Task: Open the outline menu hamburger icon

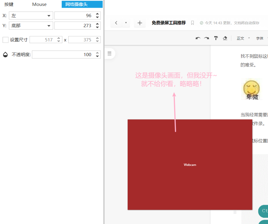Action: (x=109, y=53)
